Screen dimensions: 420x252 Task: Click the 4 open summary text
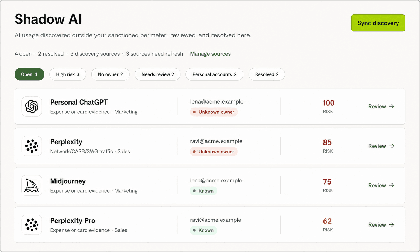tap(23, 54)
